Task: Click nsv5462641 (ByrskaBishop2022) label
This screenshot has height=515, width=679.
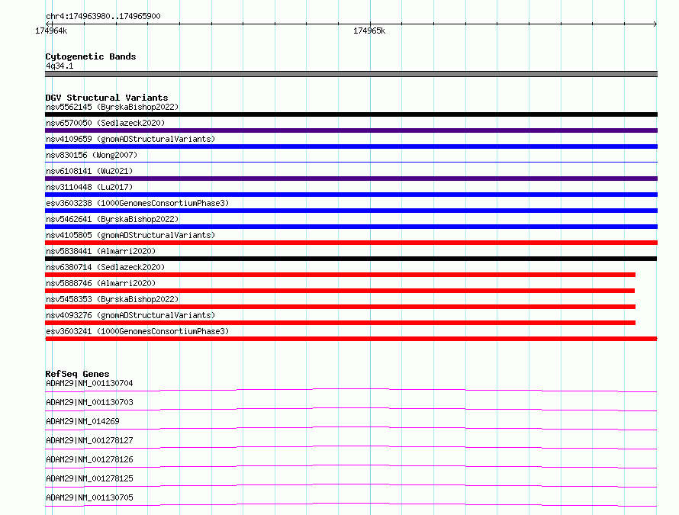Action: [x=112, y=219]
